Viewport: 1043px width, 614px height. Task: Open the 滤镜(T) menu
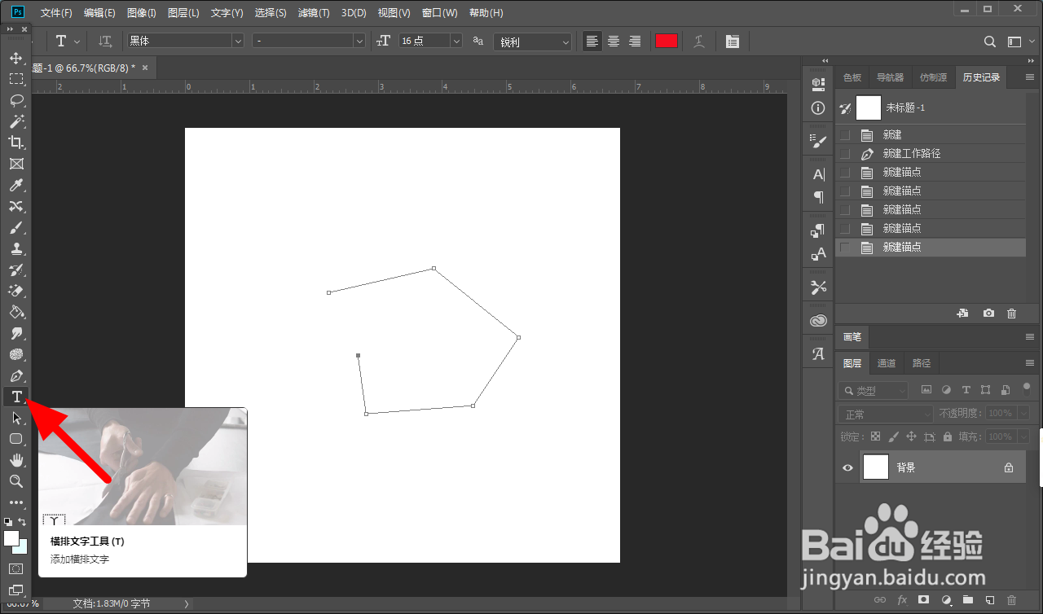click(x=314, y=13)
